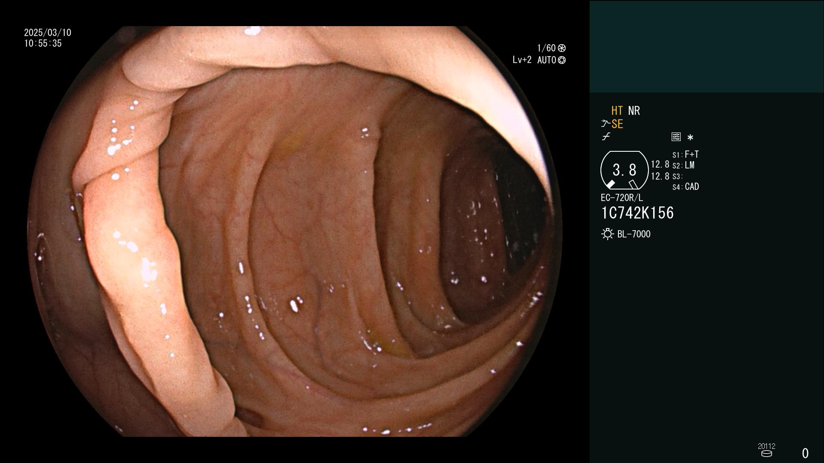824x463 pixels.
Task: Click the hollow channel marker in scope diagram
Action: click(633, 184)
